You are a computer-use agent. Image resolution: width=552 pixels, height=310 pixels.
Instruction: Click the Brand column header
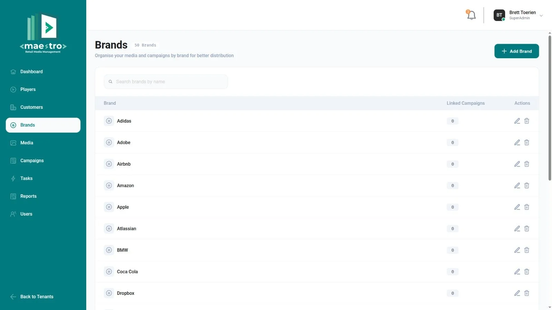point(110,103)
